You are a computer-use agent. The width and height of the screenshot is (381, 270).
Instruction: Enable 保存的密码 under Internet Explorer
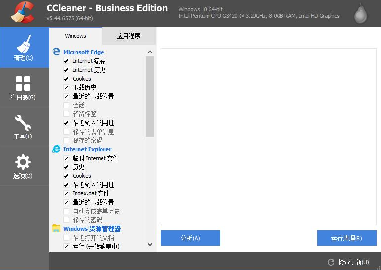[66, 220]
